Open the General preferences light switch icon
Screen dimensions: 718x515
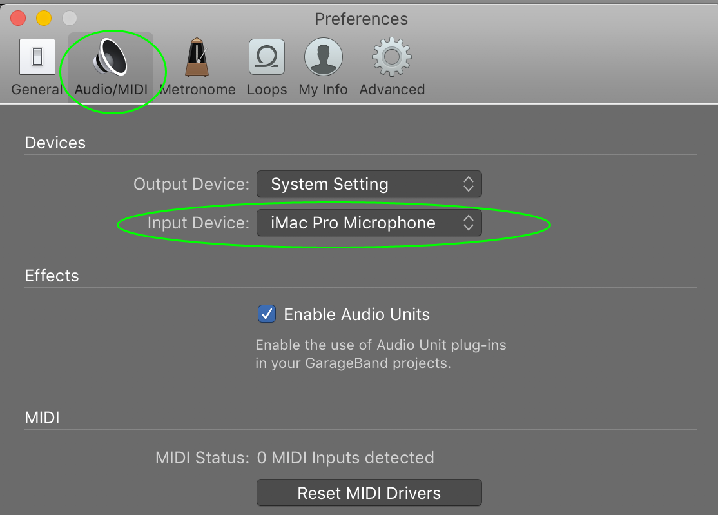pyautogui.click(x=37, y=57)
